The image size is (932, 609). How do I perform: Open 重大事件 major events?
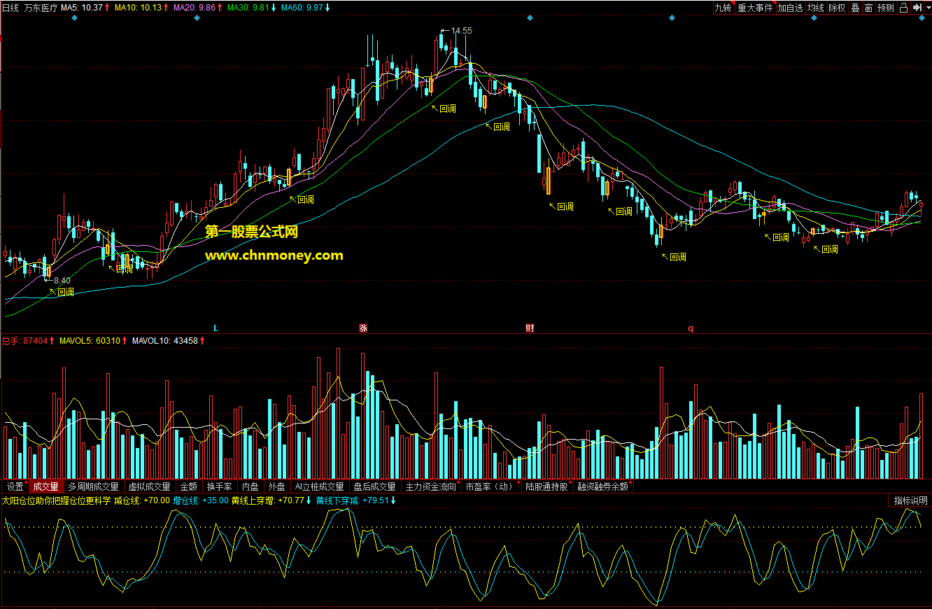pyautogui.click(x=755, y=8)
